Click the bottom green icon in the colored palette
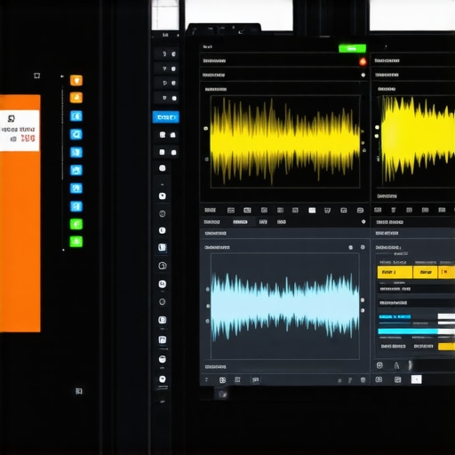Viewport: 455px width, 455px height. [76, 242]
